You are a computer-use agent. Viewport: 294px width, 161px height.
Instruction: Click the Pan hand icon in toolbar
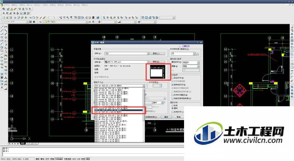(x=61, y=18)
